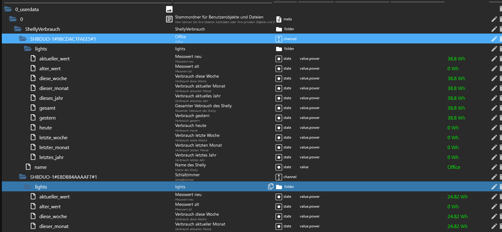Edit the name state object
The width and height of the screenshot is (502, 232).
coord(494,167)
